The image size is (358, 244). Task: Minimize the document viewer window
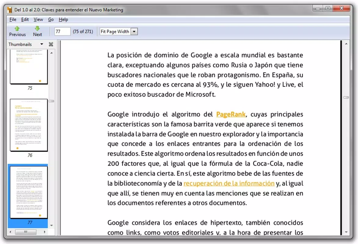click(318, 8)
